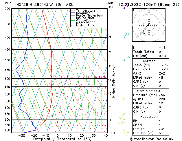This screenshot has width=182, height=141.
Task: Click the green wind barb at 850 hPa
Action: click(x=121, y=116)
